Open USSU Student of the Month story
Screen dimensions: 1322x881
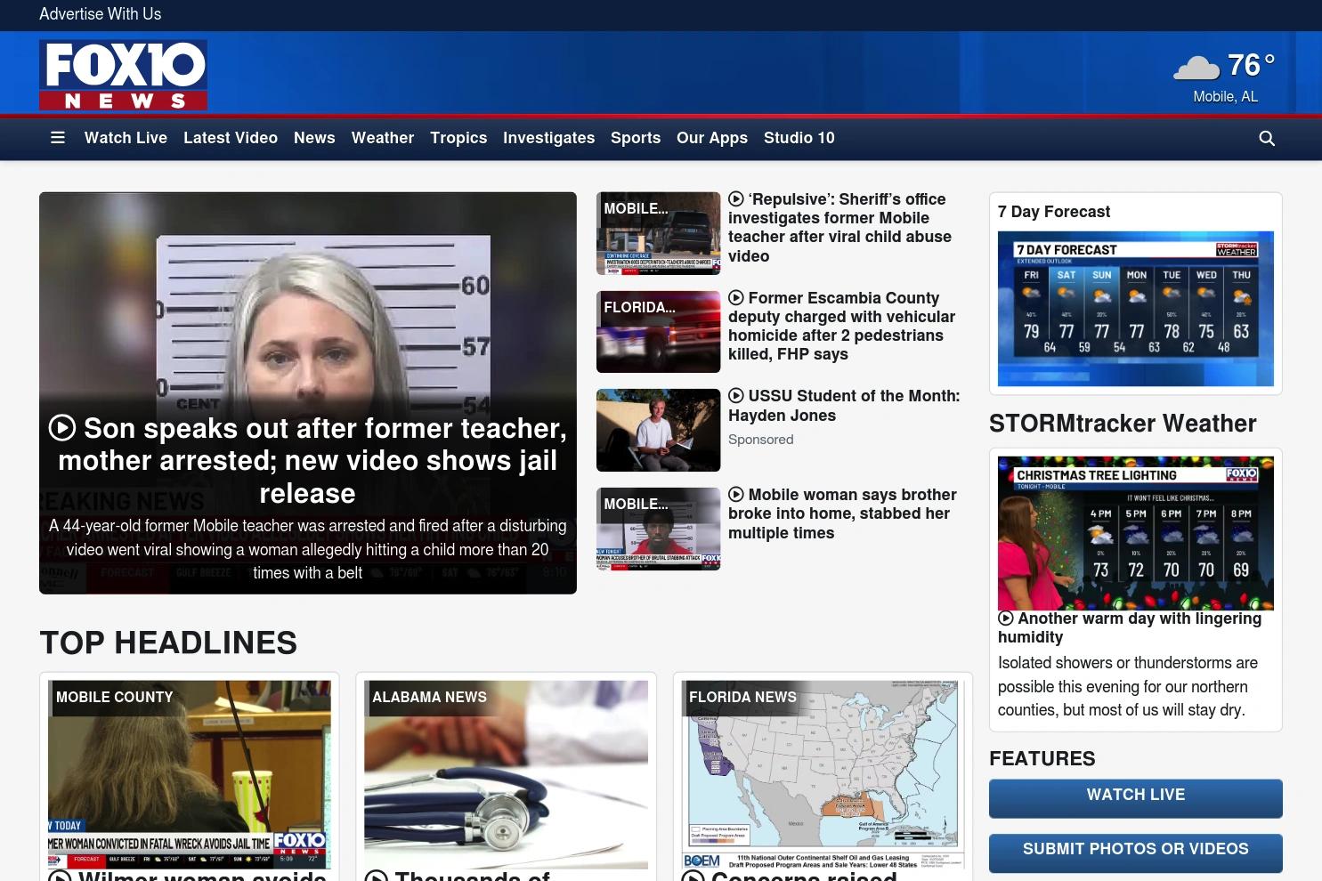pyautogui.click(x=844, y=406)
